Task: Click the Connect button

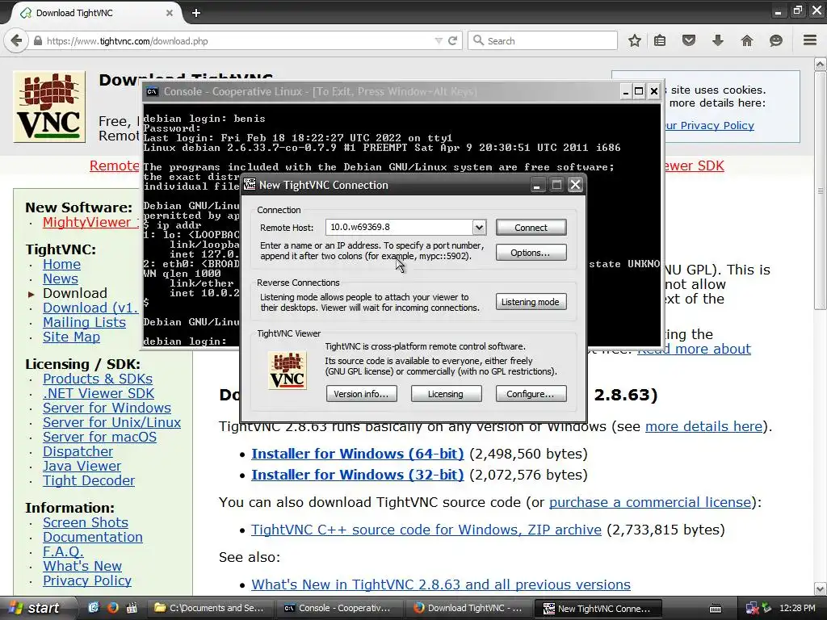Action: coord(531,227)
